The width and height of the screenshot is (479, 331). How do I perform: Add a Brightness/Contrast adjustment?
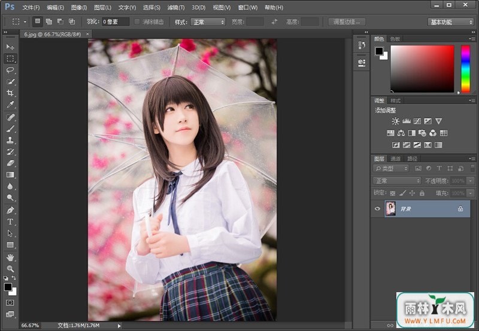point(395,121)
